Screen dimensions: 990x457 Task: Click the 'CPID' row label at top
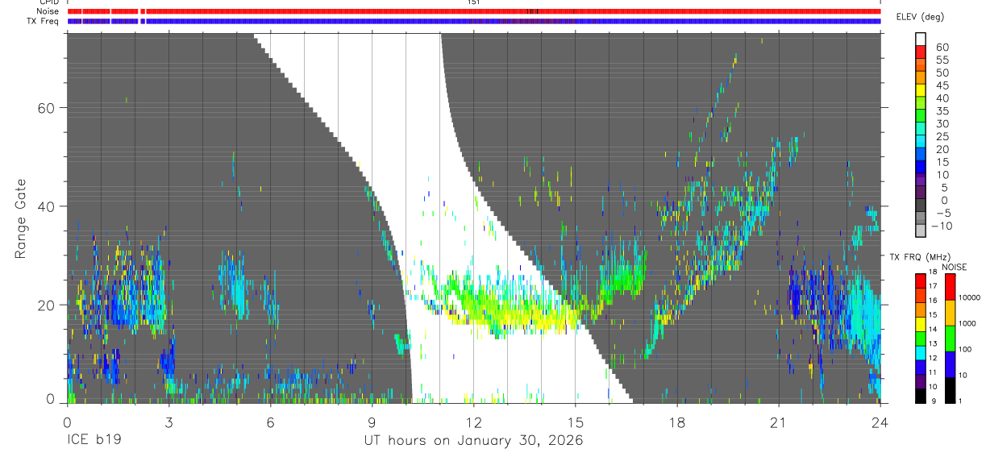tap(49, 2)
